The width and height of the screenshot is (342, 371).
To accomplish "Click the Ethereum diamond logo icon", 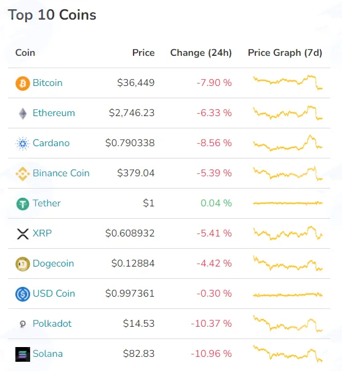I will tap(23, 114).
